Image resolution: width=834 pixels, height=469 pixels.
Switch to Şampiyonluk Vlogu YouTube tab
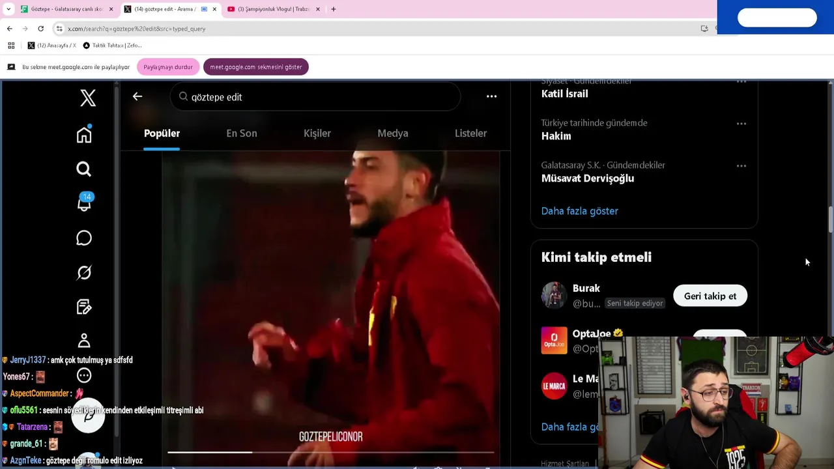coord(273,9)
